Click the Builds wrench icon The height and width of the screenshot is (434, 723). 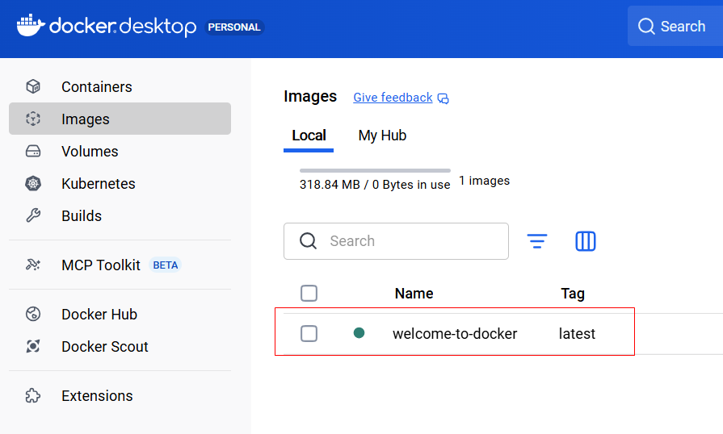[x=33, y=215]
